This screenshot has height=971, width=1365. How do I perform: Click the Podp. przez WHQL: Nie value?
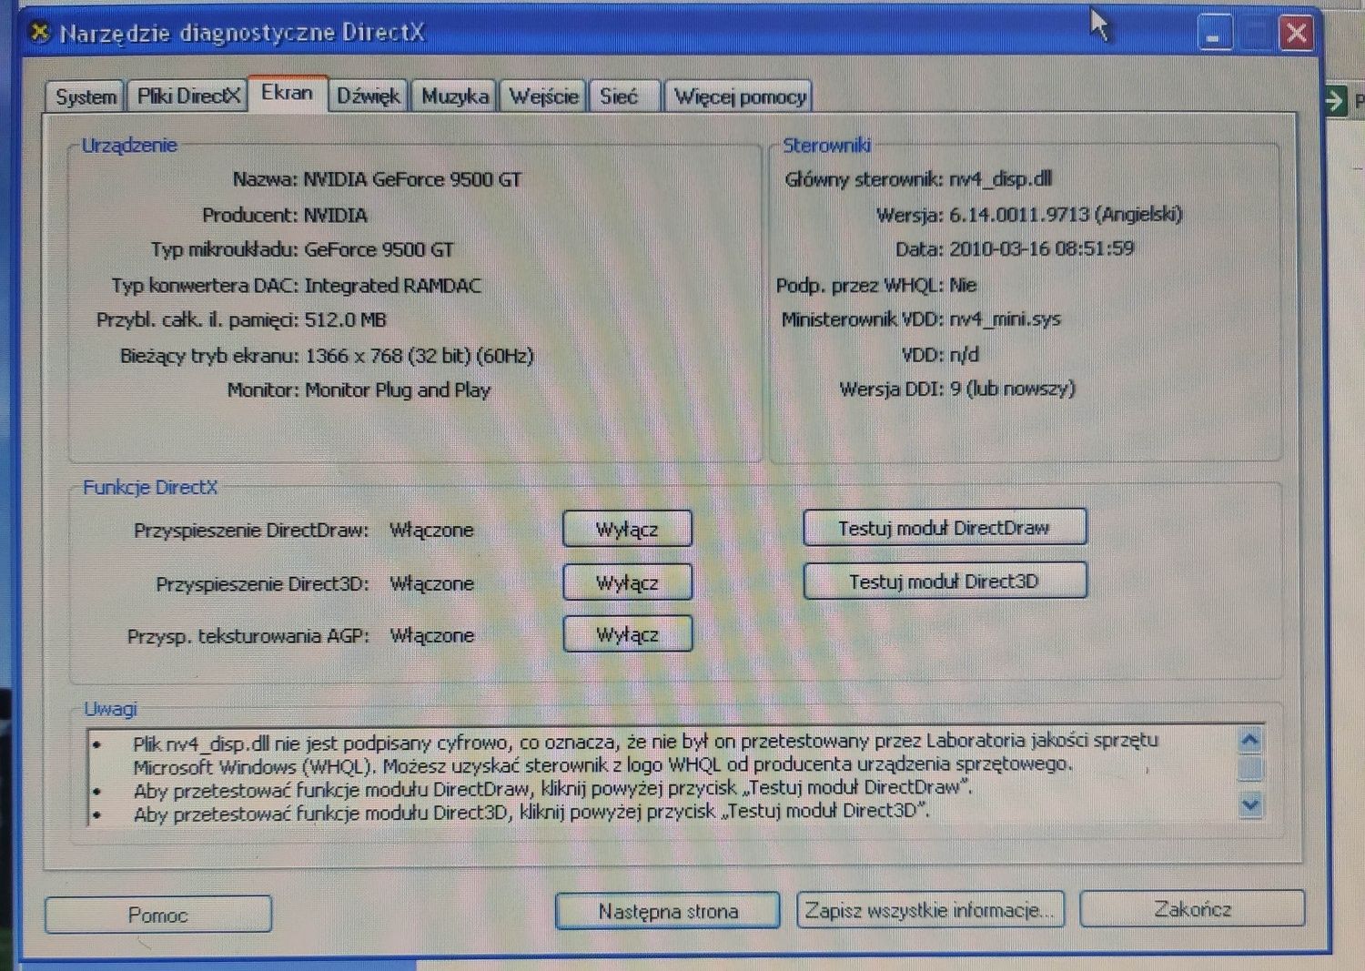click(963, 286)
